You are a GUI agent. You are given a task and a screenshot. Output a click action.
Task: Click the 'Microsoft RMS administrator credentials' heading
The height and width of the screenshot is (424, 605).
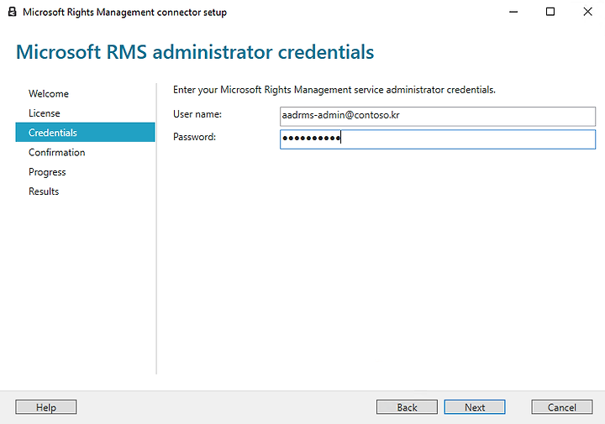(195, 52)
